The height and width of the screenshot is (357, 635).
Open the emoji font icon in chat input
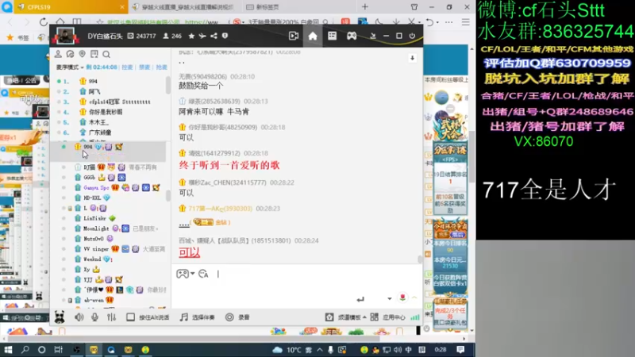click(x=203, y=274)
